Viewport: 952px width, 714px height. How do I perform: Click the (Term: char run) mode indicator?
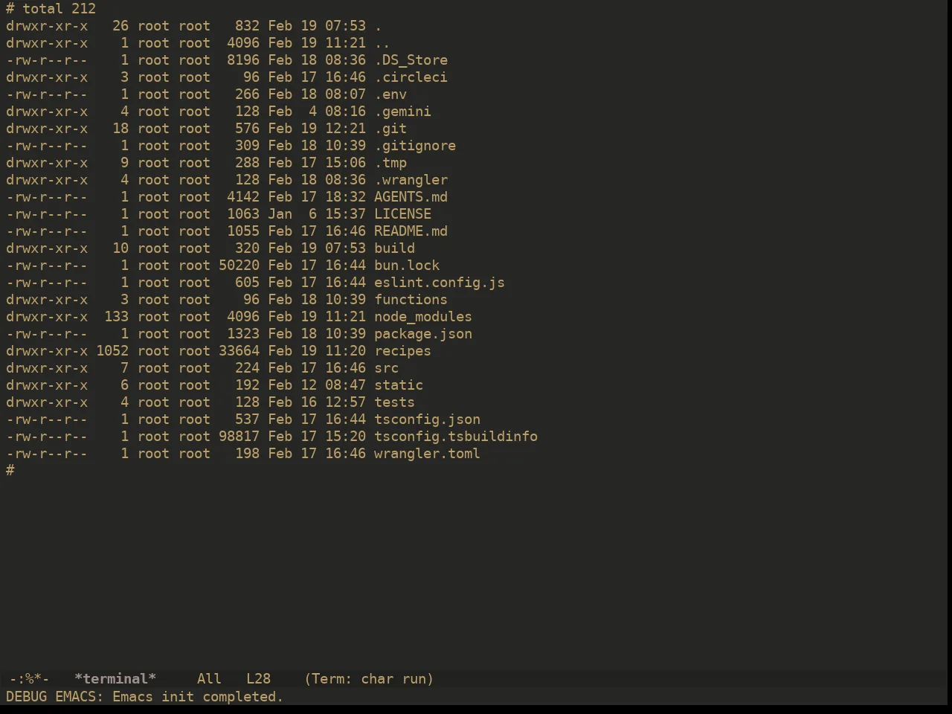click(370, 679)
